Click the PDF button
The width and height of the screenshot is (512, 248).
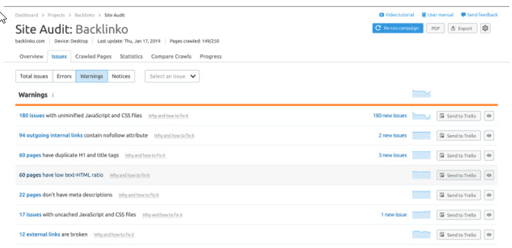tap(436, 28)
